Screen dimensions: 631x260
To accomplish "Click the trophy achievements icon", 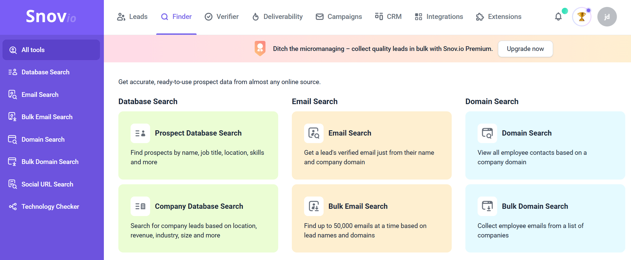I will coord(581,17).
